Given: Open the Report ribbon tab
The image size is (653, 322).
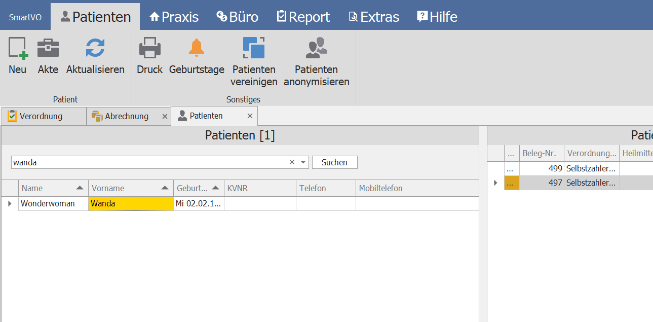Looking at the screenshot, I should tap(303, 17).
